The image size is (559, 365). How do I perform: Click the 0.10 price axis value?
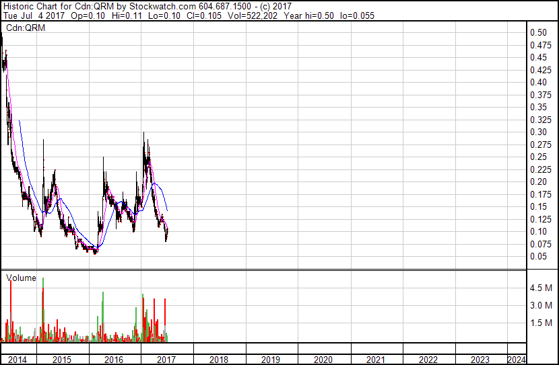click(538, 232)
